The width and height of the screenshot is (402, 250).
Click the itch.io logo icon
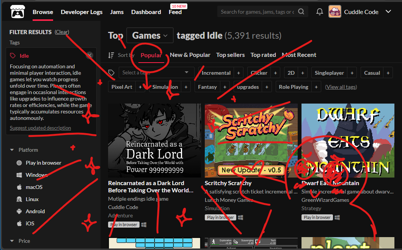(x=16, y=11)
